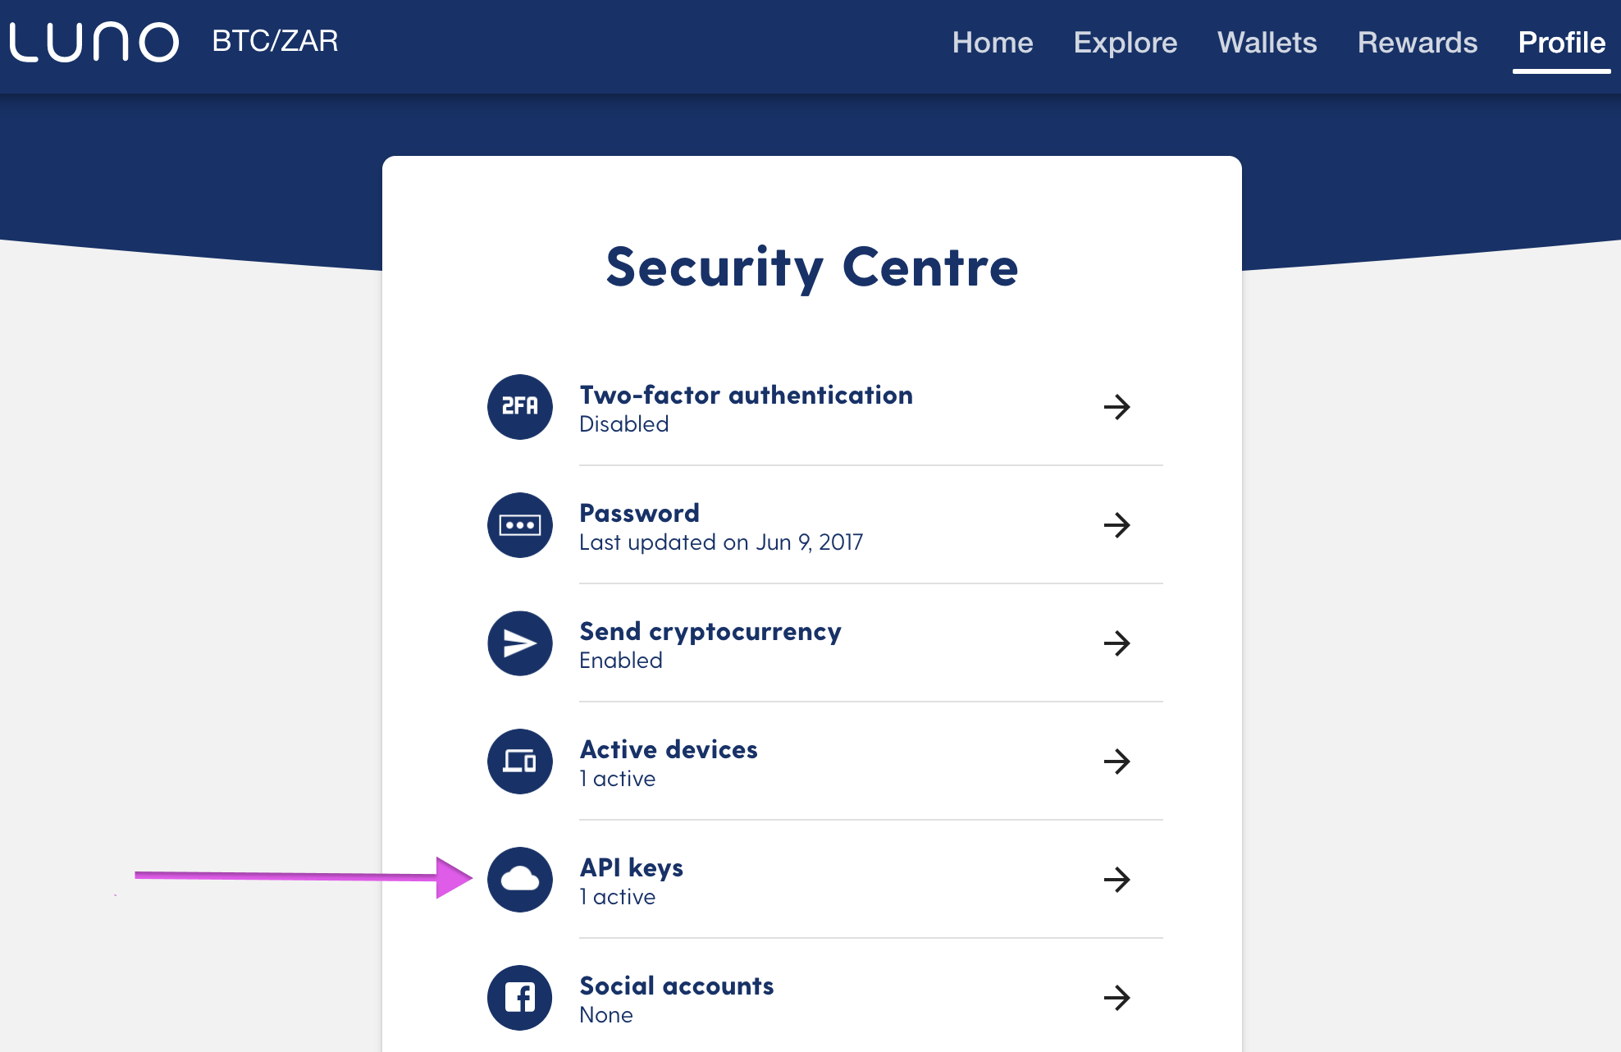Screen dimensions: 1621x1052
Task: Toggle Two-factor authentication enabled state
Action: click(810, 409)
